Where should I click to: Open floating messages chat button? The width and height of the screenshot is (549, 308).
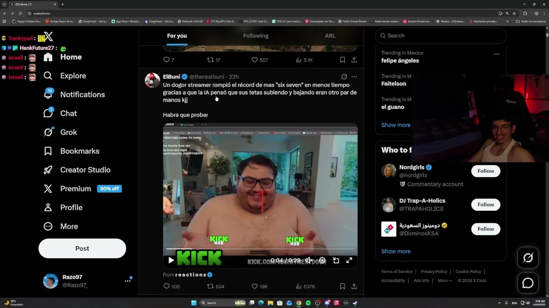[x=528, y=283]
